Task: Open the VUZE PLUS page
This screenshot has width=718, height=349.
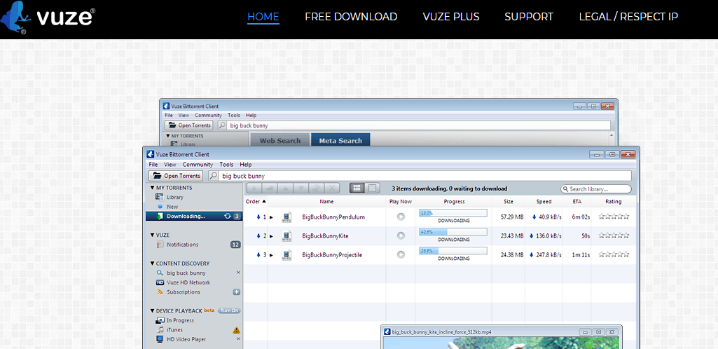Action: [x=451, y=17]
